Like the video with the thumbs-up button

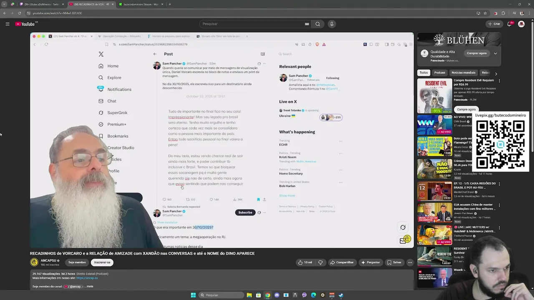(x=305, y=262)
